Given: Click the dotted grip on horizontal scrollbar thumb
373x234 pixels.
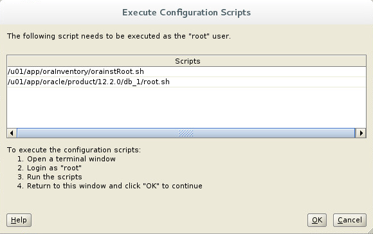Looking at the screenshot, I should click(x=186, y=133).
